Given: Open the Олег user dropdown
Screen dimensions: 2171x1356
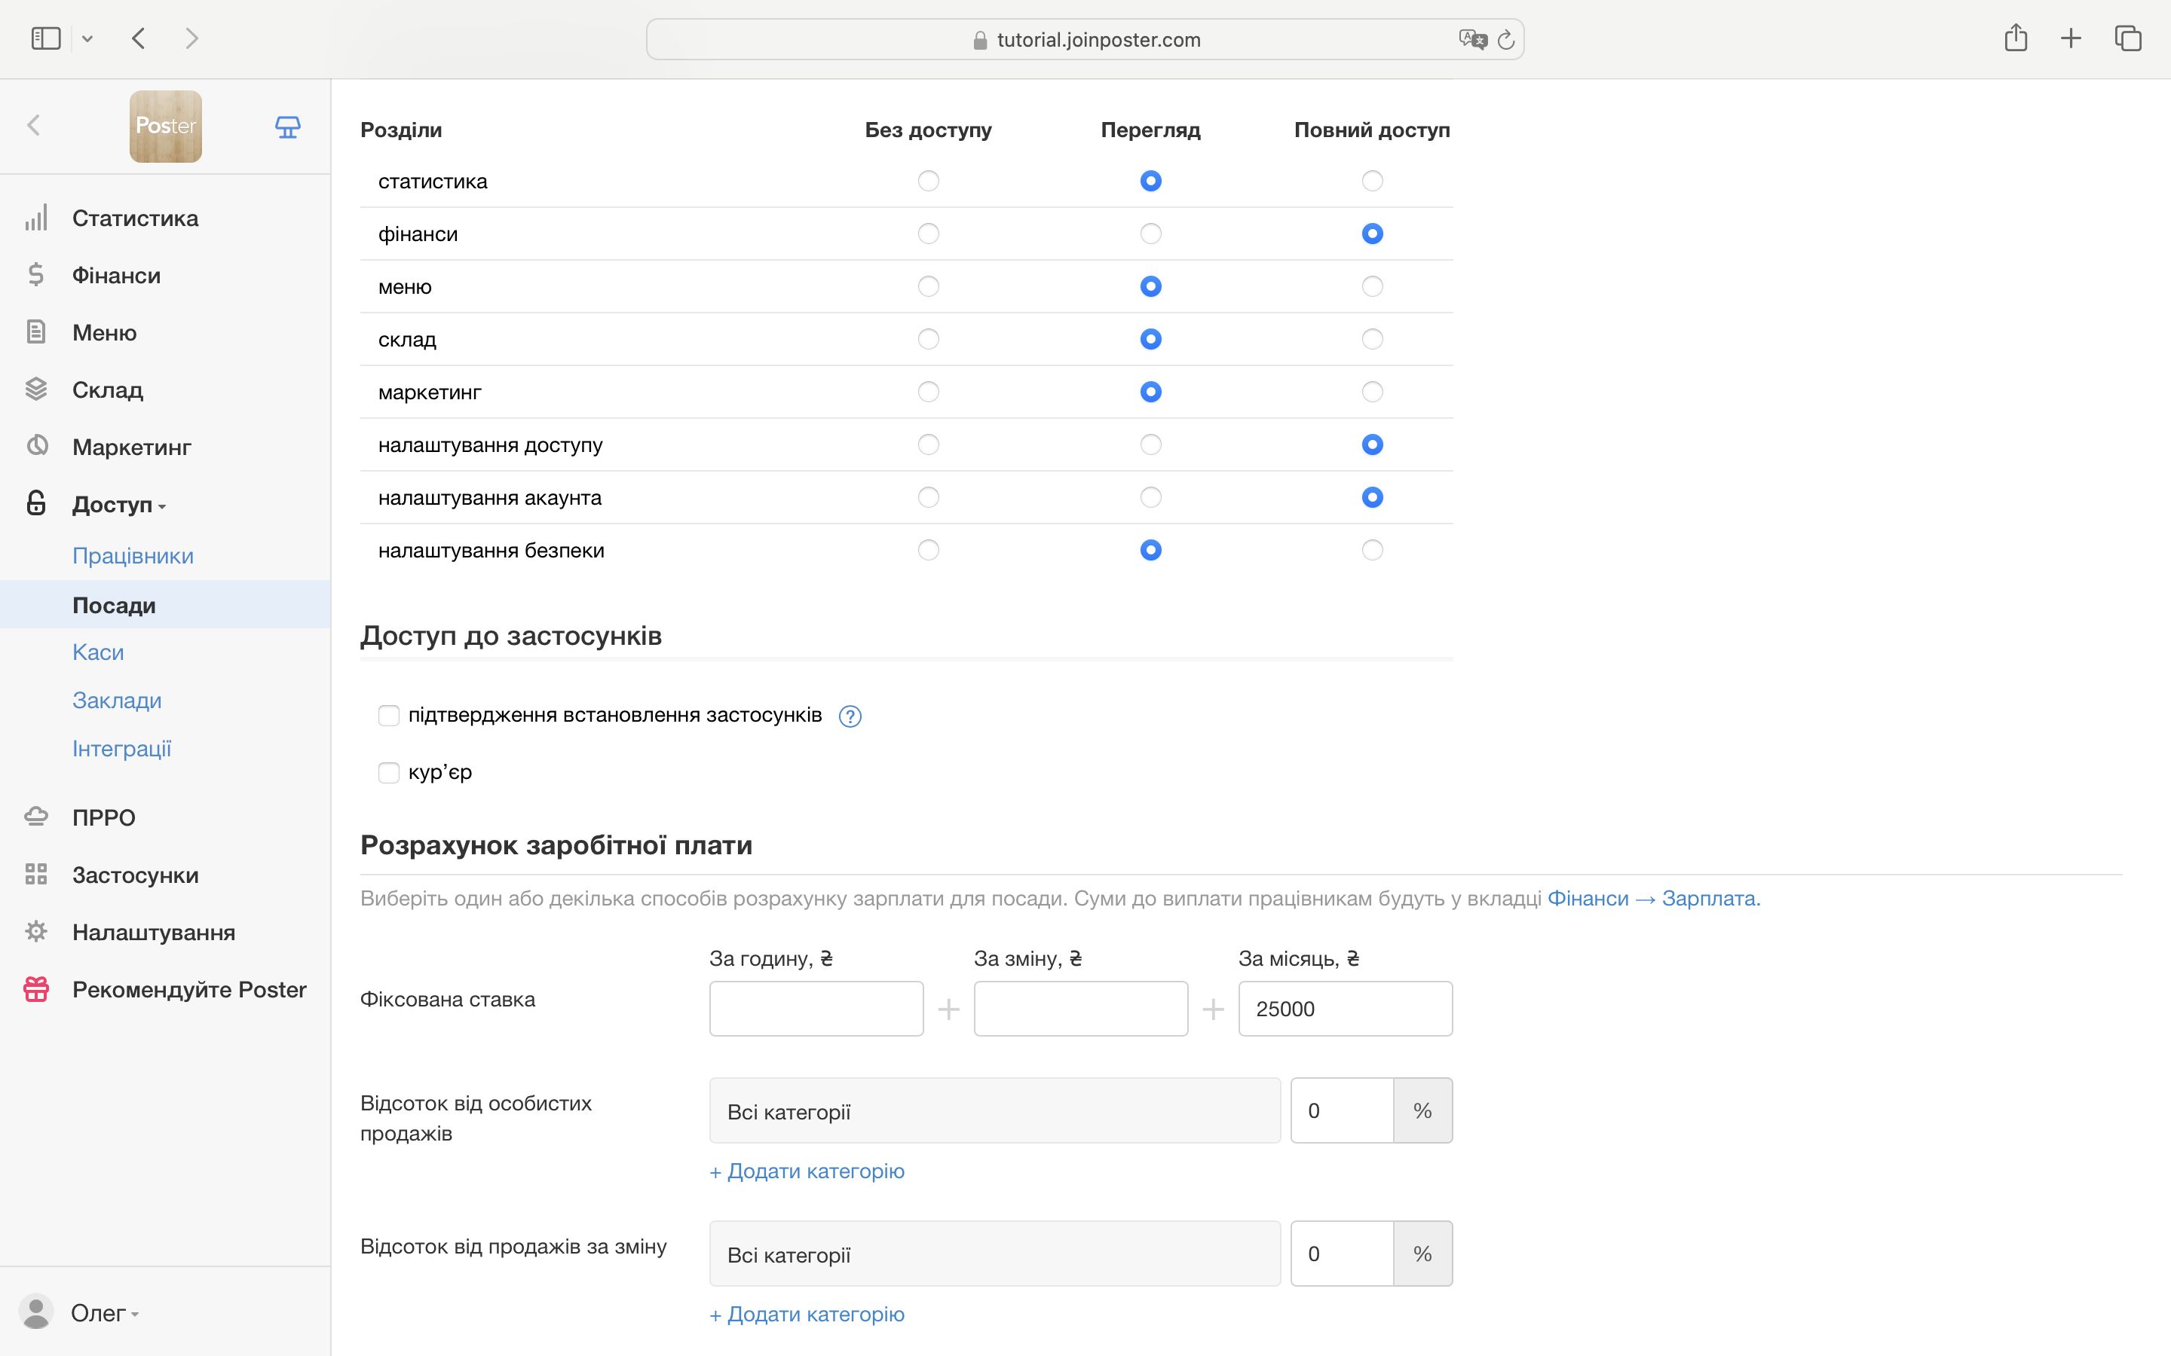Looking at the screenshot, I should coord(103,1313).
